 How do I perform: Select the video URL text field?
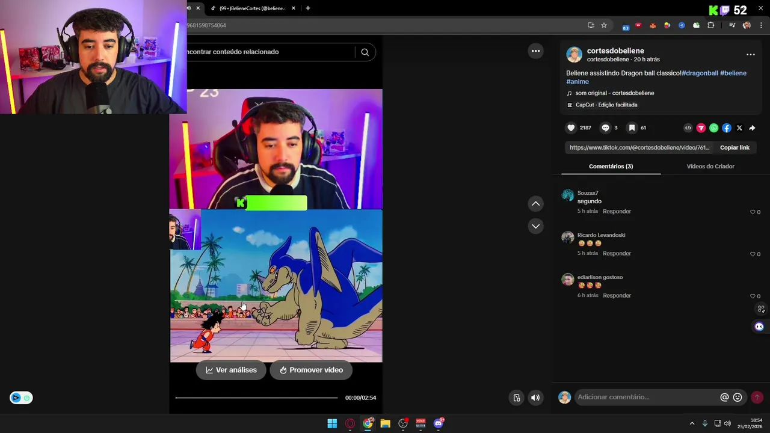(639, 147)
